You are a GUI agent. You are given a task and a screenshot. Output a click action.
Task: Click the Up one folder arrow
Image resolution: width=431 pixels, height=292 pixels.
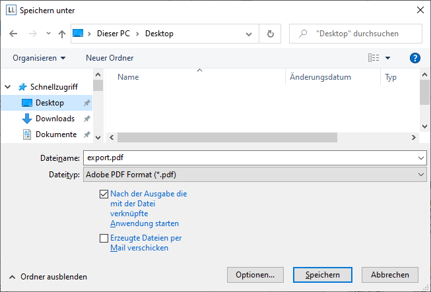click(x=62, y=34)
